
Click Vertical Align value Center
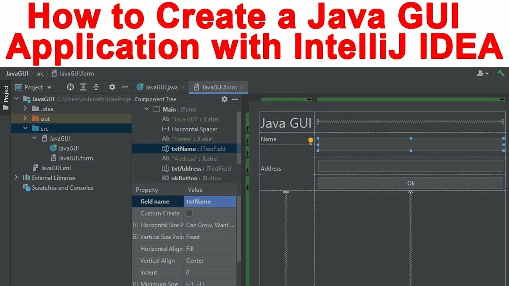tap(195, 261)
